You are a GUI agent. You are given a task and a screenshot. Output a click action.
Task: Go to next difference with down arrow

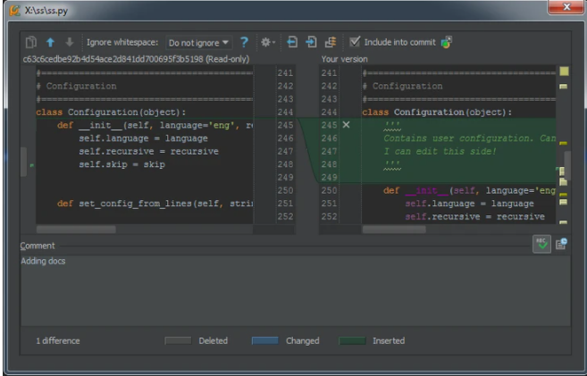pos(70,42)
